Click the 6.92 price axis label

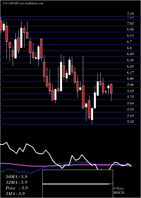[x=131, y=29]
